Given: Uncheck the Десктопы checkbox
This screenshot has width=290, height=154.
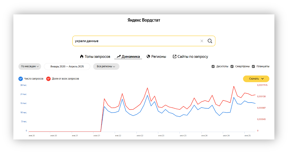Looking at the screenshot, I should pos(213,67).
